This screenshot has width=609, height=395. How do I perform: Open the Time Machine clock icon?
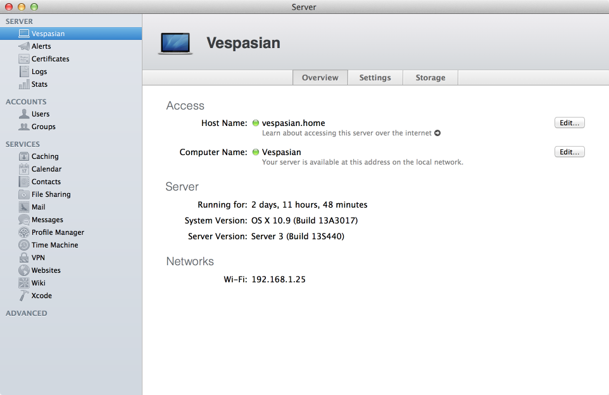pyautogui.click(x=23, y=245)
